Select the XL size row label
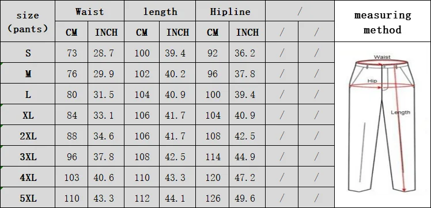 click(28, 115)
